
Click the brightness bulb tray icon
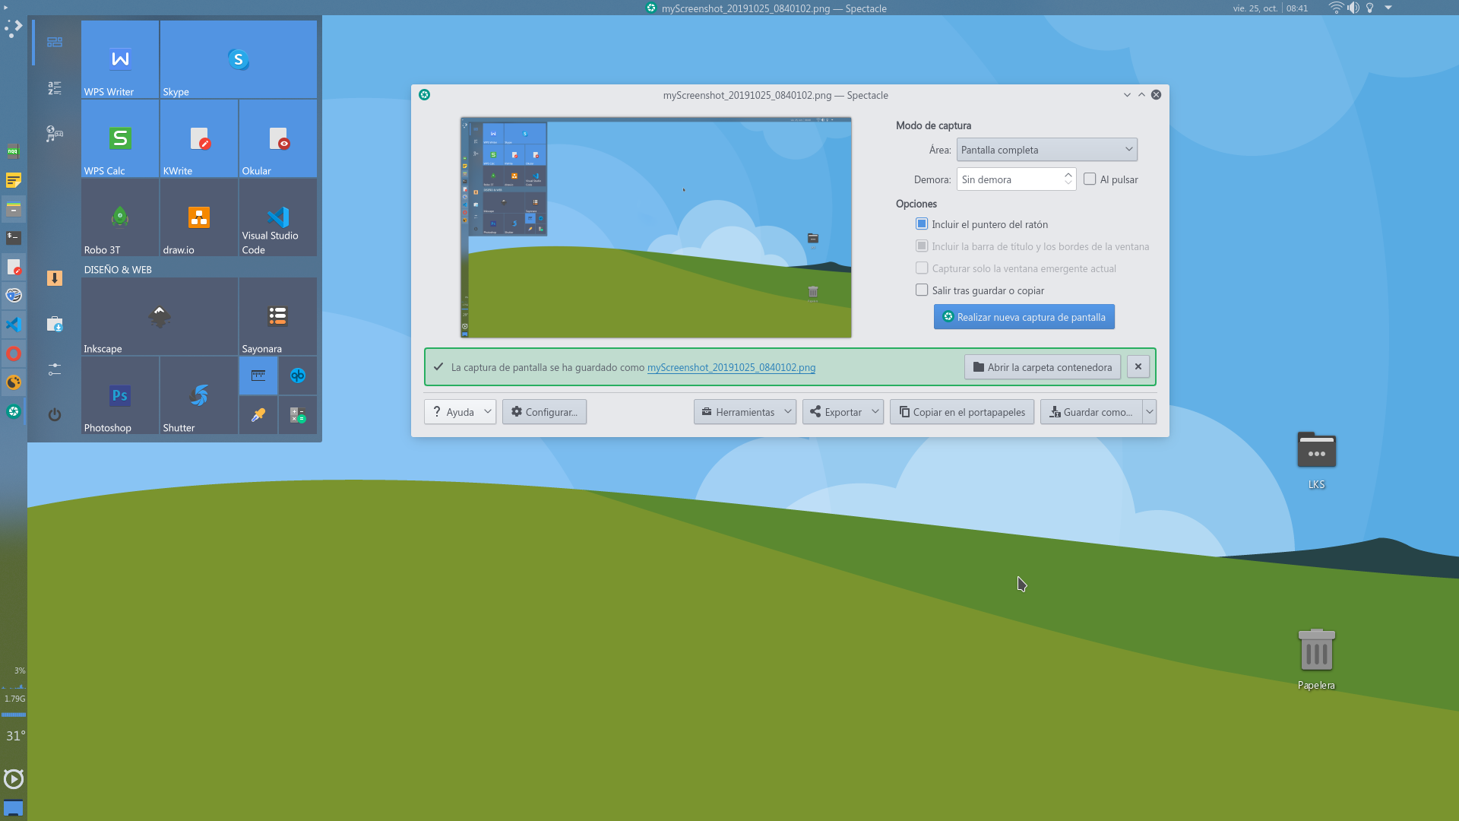(1370, 8)
